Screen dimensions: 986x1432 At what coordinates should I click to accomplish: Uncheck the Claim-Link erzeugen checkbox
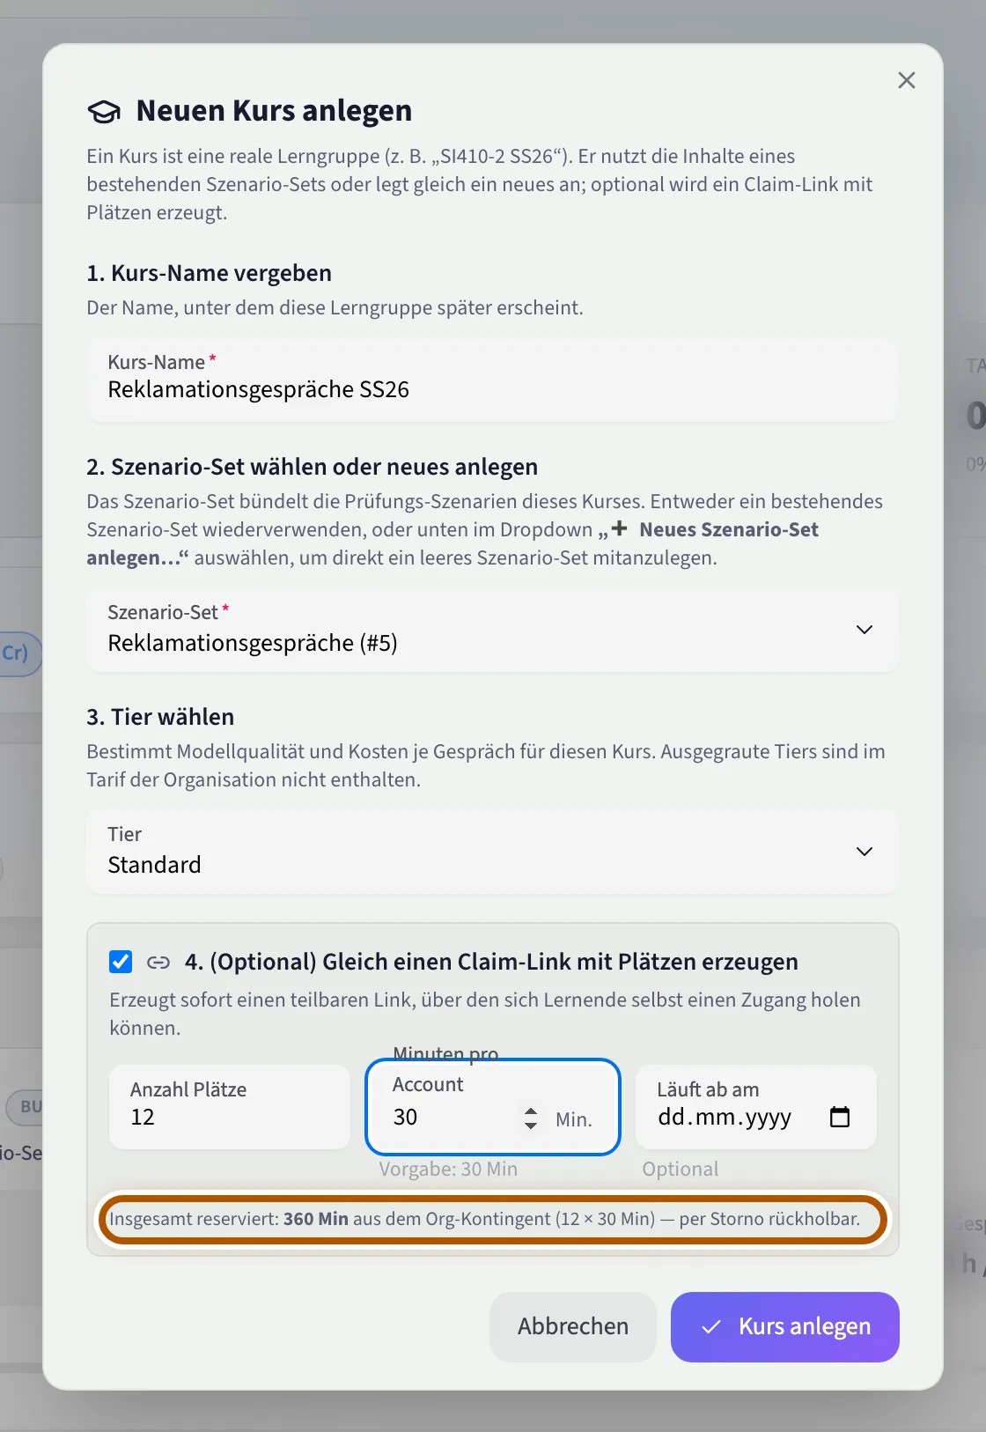coord(121,962)
